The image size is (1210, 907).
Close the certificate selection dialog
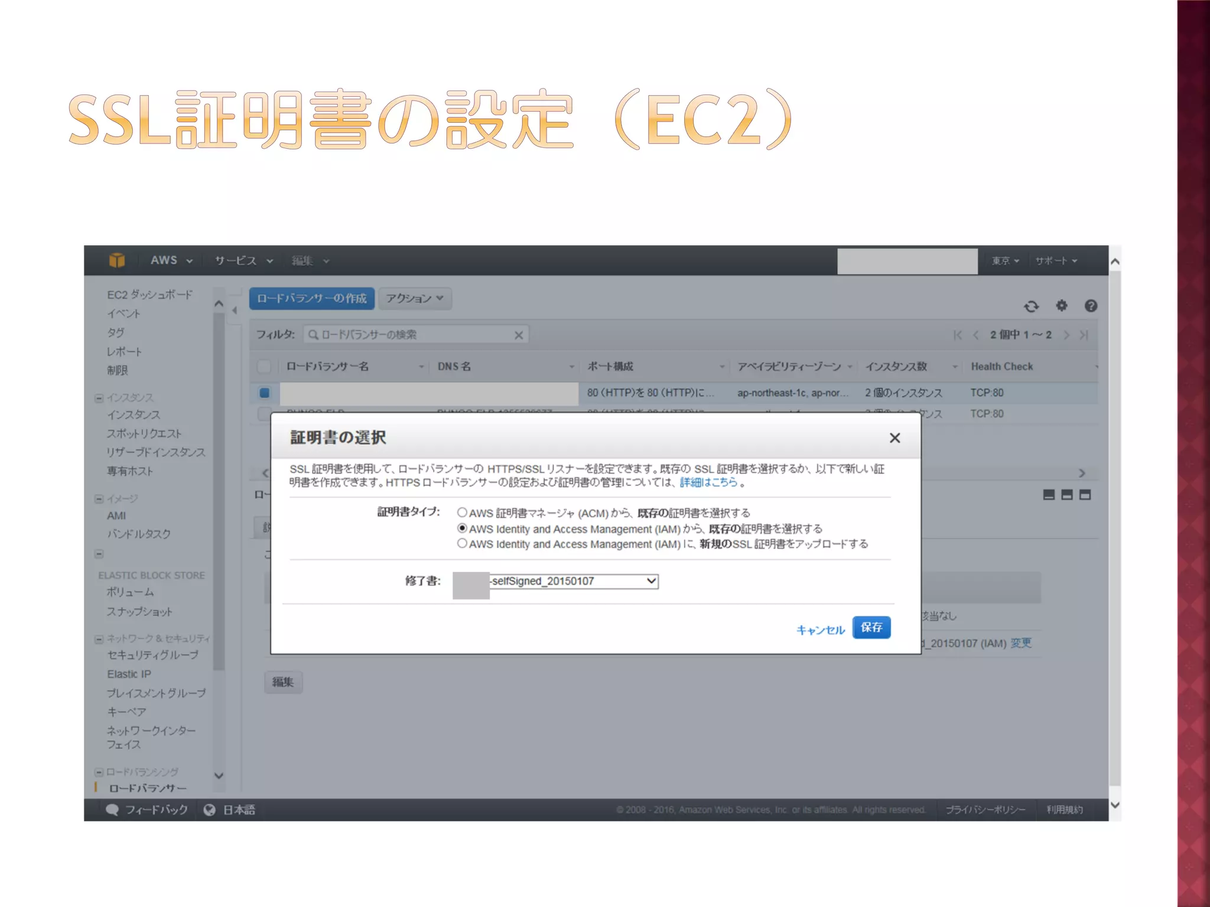coord(895,438)
